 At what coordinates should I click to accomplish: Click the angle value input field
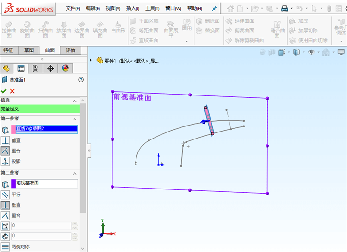(41, 226)
